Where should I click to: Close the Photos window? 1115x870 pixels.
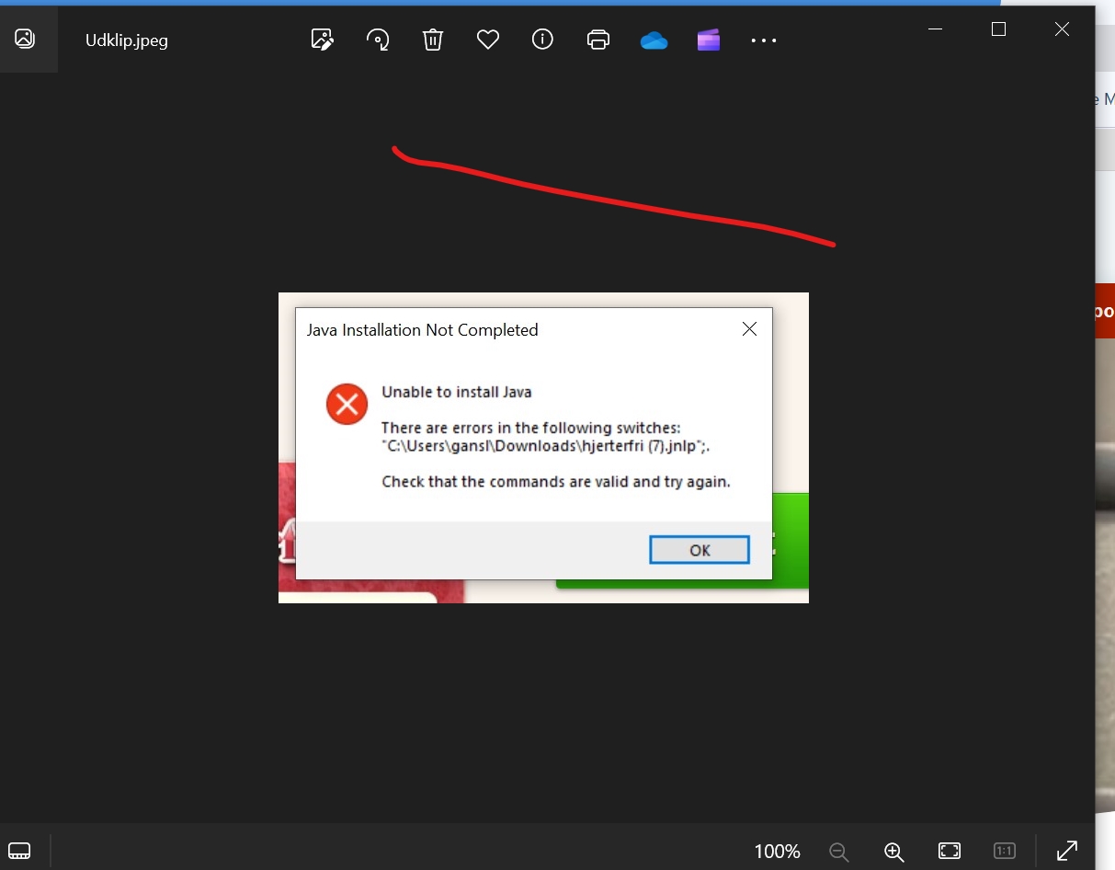pos(1062,29)
